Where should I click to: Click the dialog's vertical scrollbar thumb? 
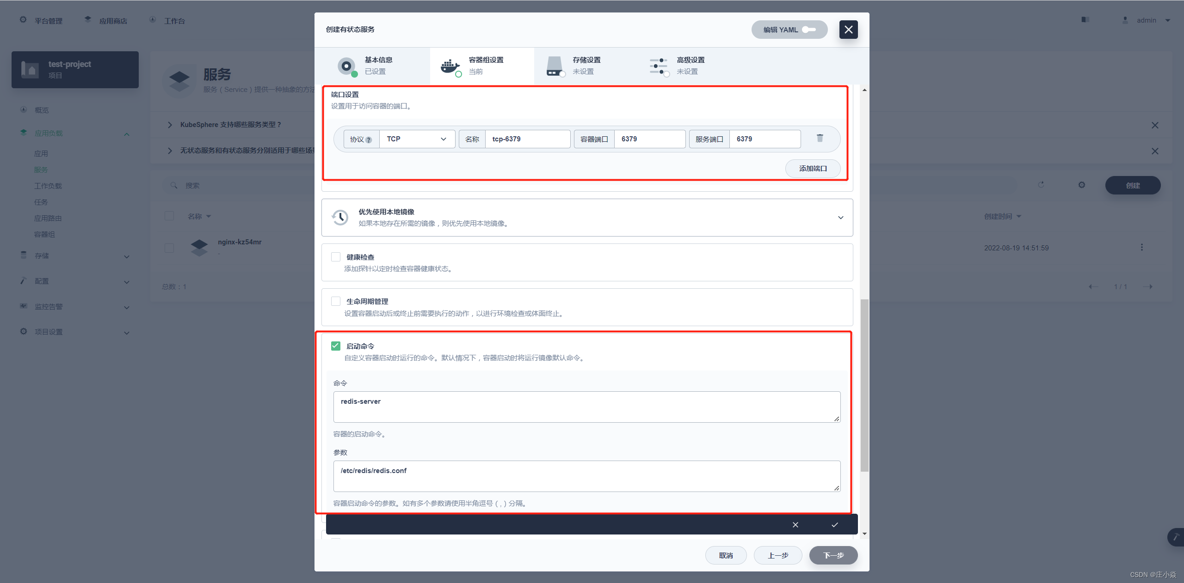click(x=864, y=384)
